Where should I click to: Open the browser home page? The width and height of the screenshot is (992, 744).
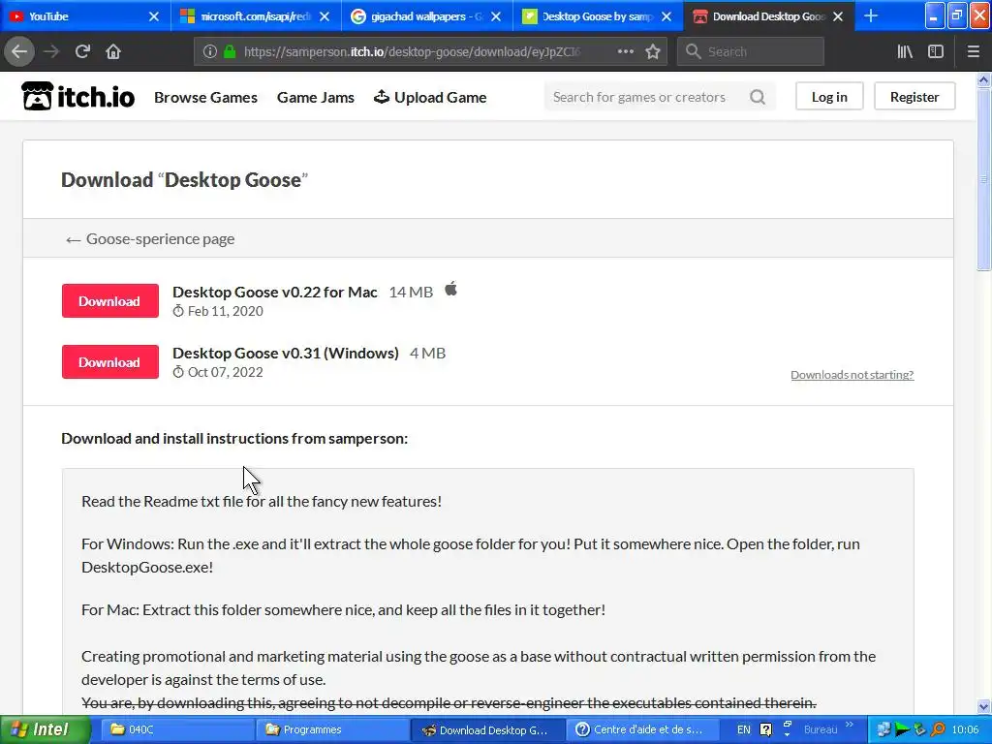113,51
